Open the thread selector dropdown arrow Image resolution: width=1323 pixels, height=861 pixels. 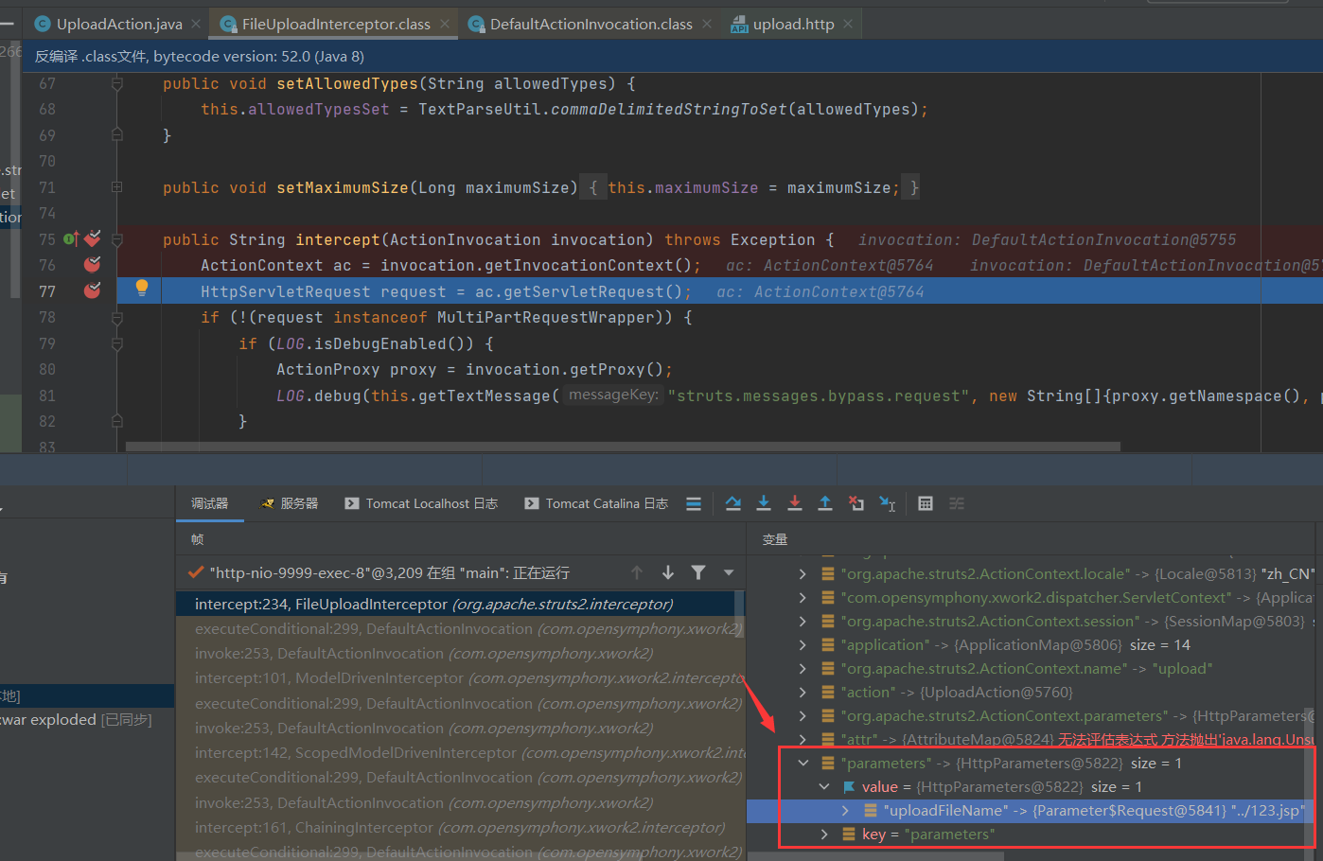pos(729,572)
